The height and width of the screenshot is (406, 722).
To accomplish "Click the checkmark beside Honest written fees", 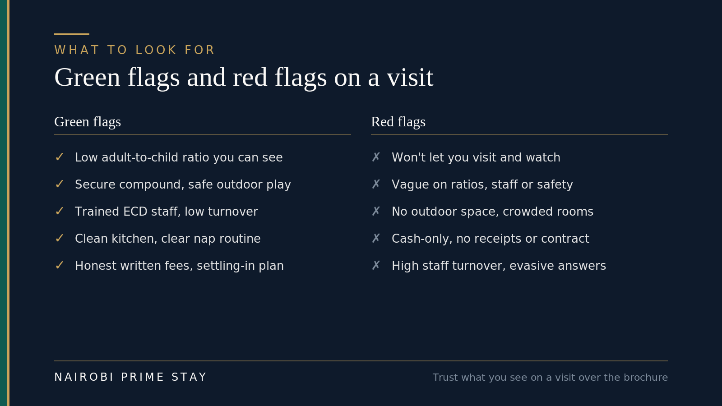I will (x=59, y=266).
